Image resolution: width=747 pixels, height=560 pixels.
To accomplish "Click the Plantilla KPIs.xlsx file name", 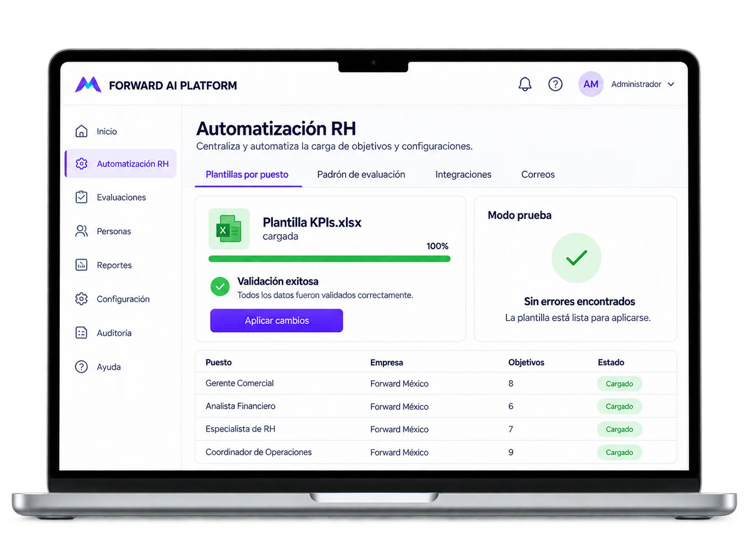I will tap(312, 222).
